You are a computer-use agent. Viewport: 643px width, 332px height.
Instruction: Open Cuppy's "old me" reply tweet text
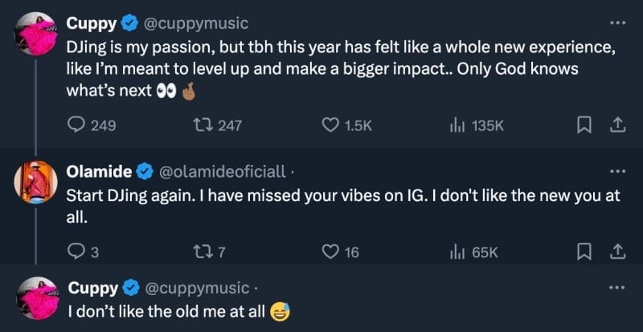coord(165,309)
